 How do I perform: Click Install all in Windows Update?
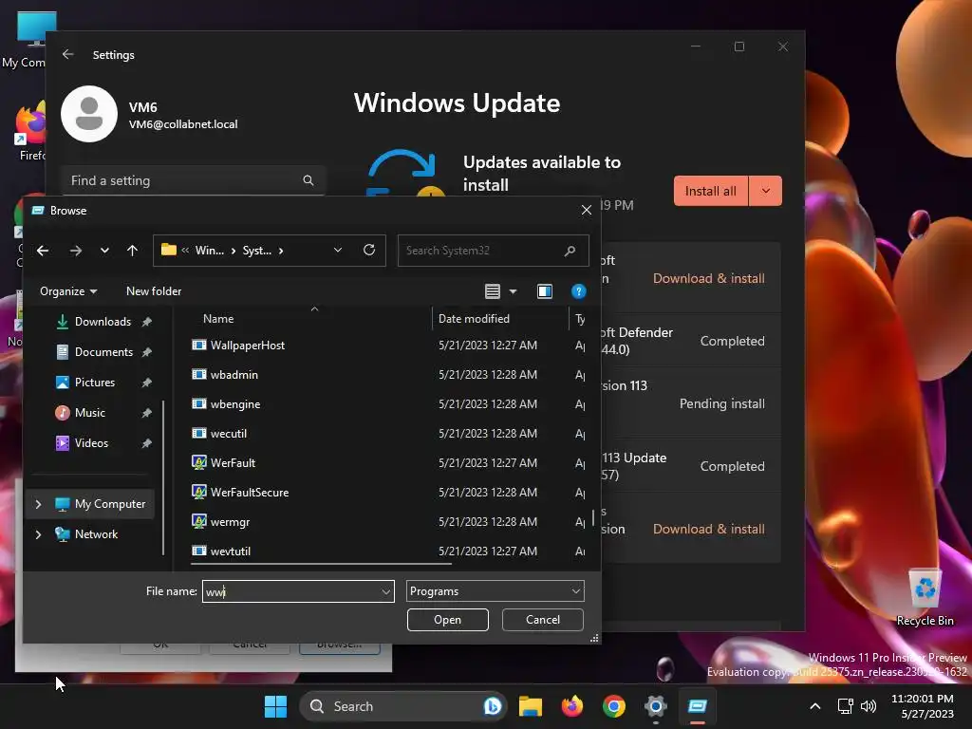pyautogui.click(x=711, y=191)
